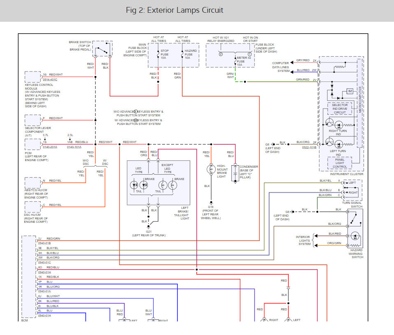394x335 pixels.
Task: Open the 0140-101A connector link
Action: [x=74, y=147]
